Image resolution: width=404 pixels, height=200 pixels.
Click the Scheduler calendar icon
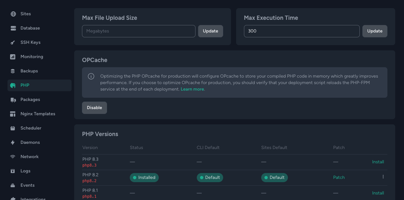click(13, 128)
